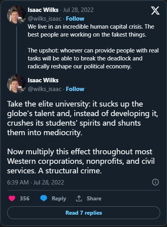Open the Isaac Wilks name on top tweet
The height and width of the screenshot is (227, 167).
point(43,10)
